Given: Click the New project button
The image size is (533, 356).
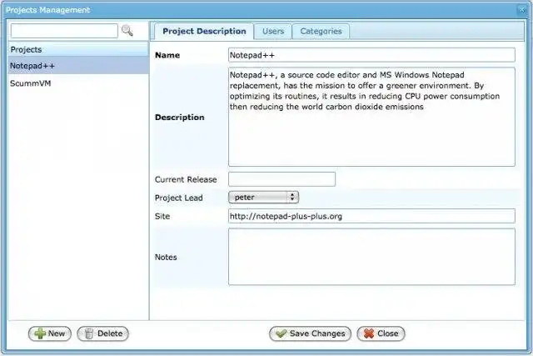Looking at the screenshot, I should 50,333.
